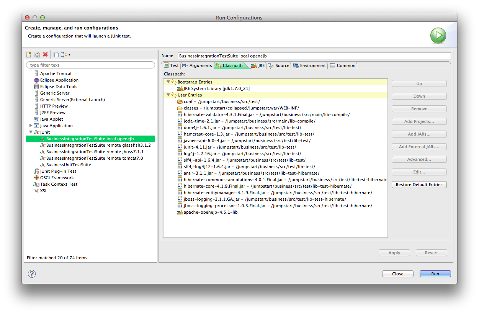Select the joda-time-2.1.jar entry
The image size is (479, 314).
click(x=250, y=121)
